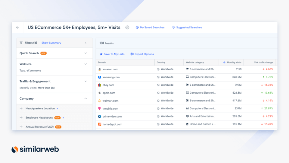Screen dimensions: 289x163
Task: Click the 21.87% traffic change for t-mobile.com
Action: [x=267, y=108]
